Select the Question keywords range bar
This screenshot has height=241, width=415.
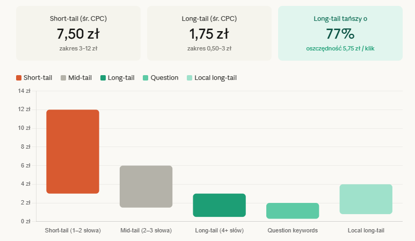click(x=293, y=210)
